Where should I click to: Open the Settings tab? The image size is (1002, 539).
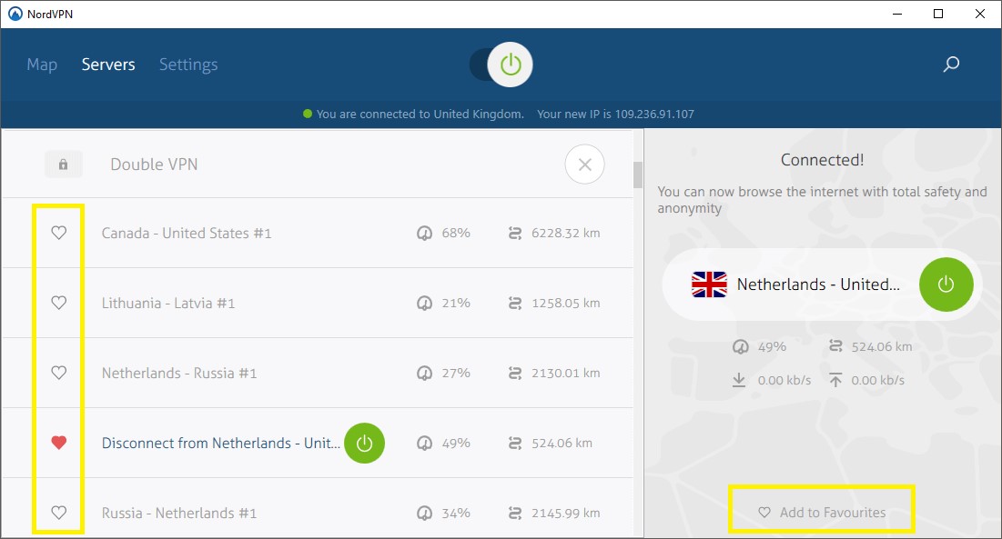tap(188, 65)
